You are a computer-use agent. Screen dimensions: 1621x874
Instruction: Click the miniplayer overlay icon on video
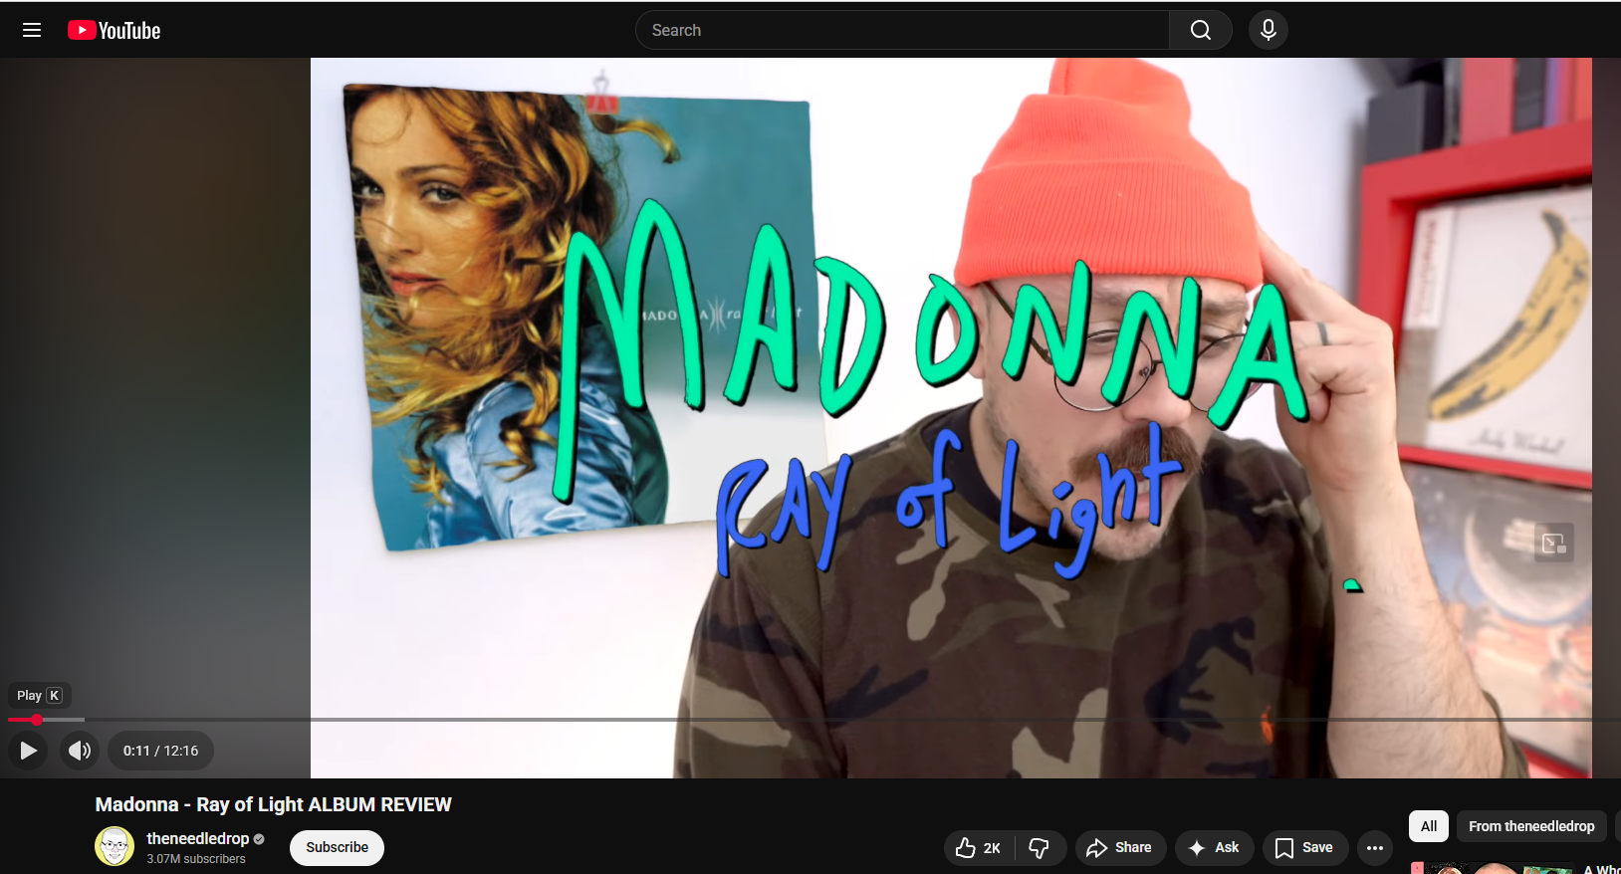tap(1553, 543)
